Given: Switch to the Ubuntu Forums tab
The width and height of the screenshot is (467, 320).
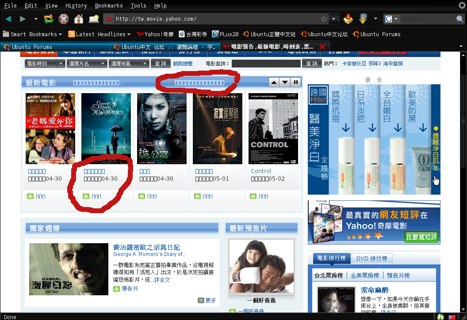Looking at the screenshot, I should tap(55, 47).
